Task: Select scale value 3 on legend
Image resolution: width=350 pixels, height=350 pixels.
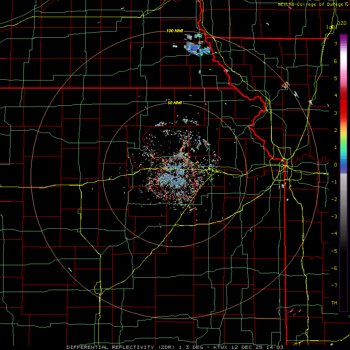Action: (x=336, y=113)
